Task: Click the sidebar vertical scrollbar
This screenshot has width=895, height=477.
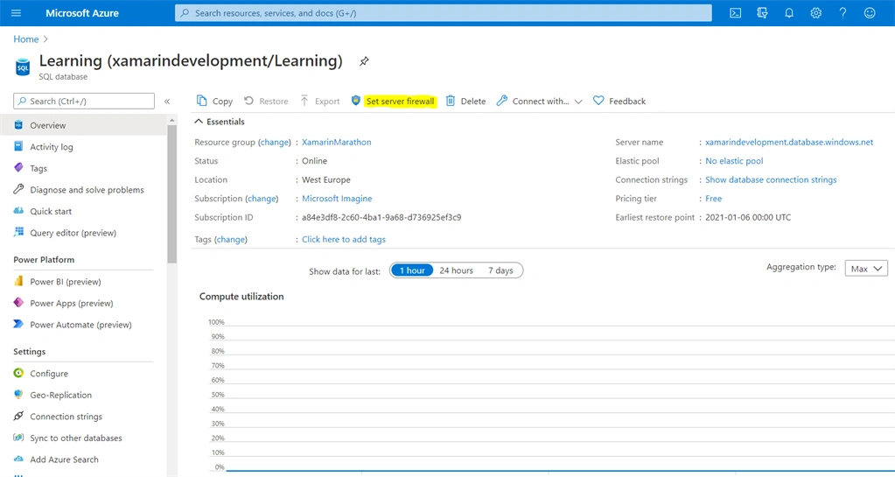Action: pos(171,193)
